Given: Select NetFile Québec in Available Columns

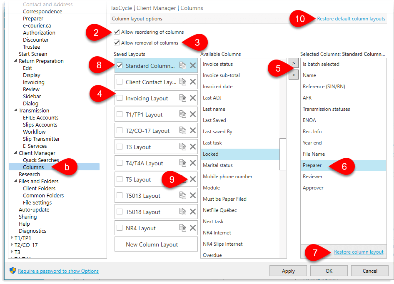Looking at the screenshot, I should point(240,210).
